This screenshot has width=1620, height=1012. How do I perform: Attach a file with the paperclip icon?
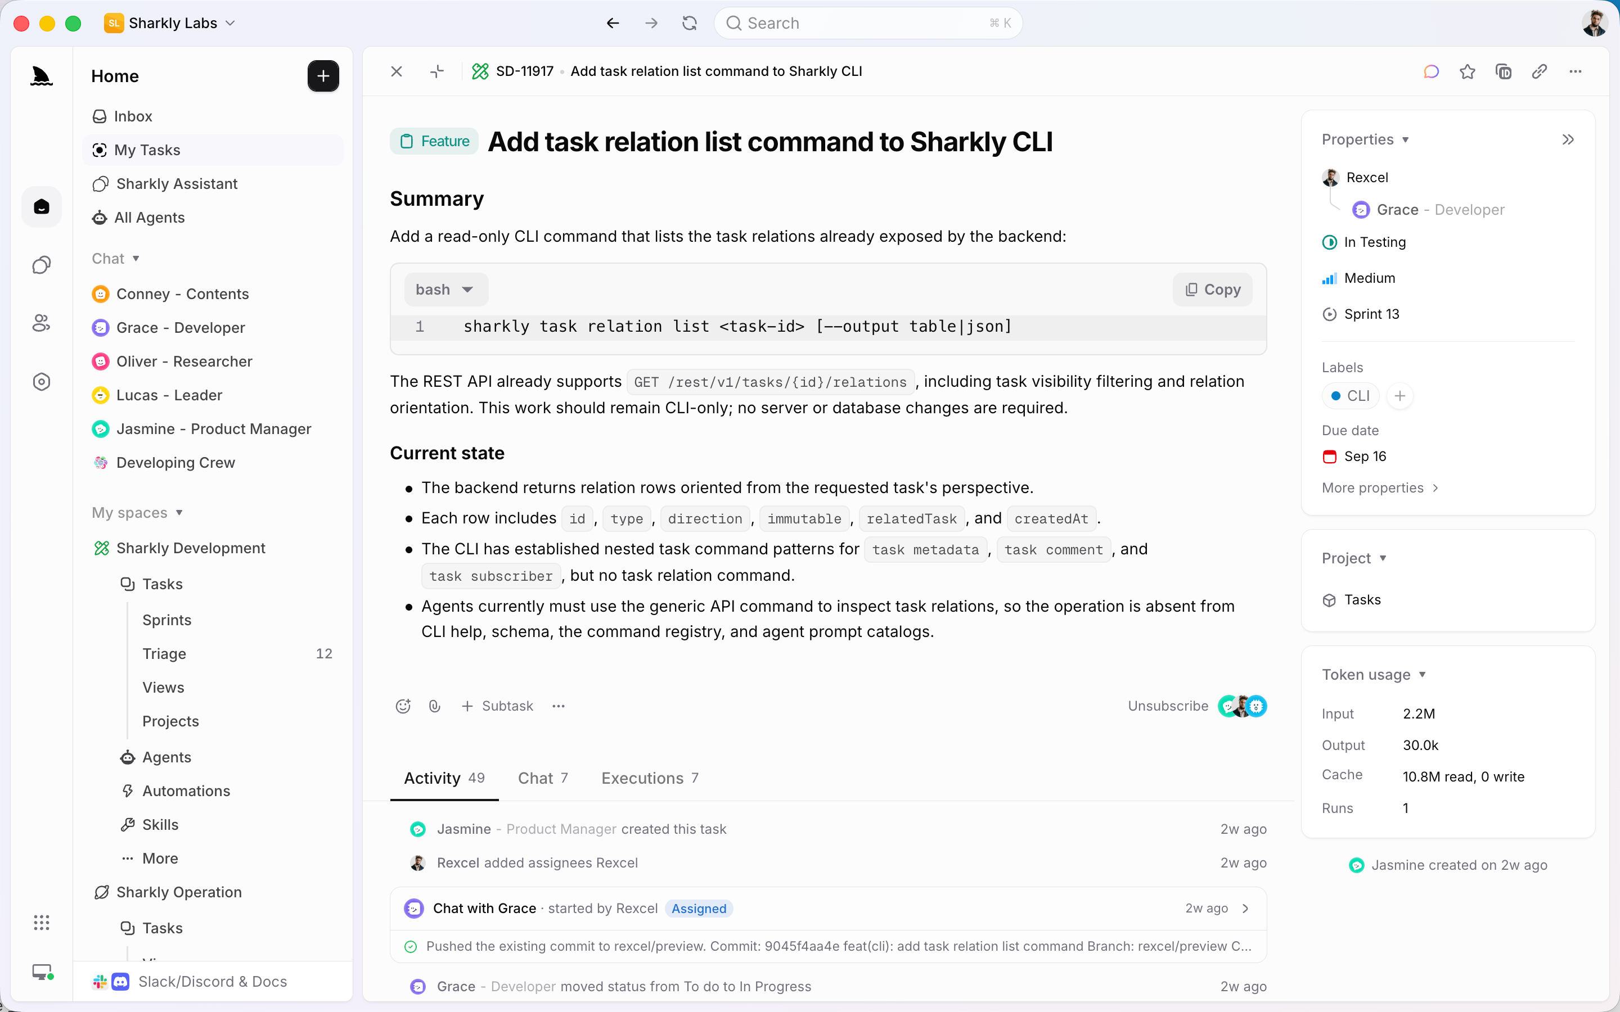(434, 706)
